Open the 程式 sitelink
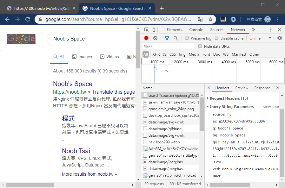The width and height of the screenshot is (285, 188). tap(68, 118)
